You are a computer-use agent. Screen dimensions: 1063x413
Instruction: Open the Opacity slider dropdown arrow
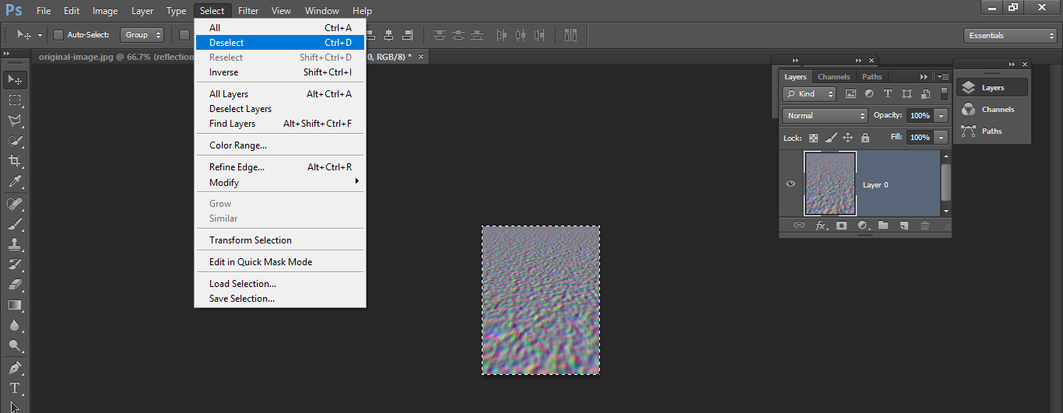942,116
